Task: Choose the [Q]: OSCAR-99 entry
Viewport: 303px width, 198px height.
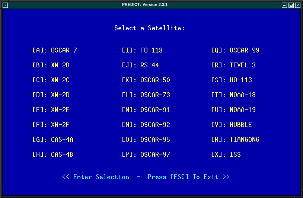Action: (x=235, y=50)
